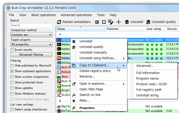
Task: Check Show protected items
Action: click(12, 82)
